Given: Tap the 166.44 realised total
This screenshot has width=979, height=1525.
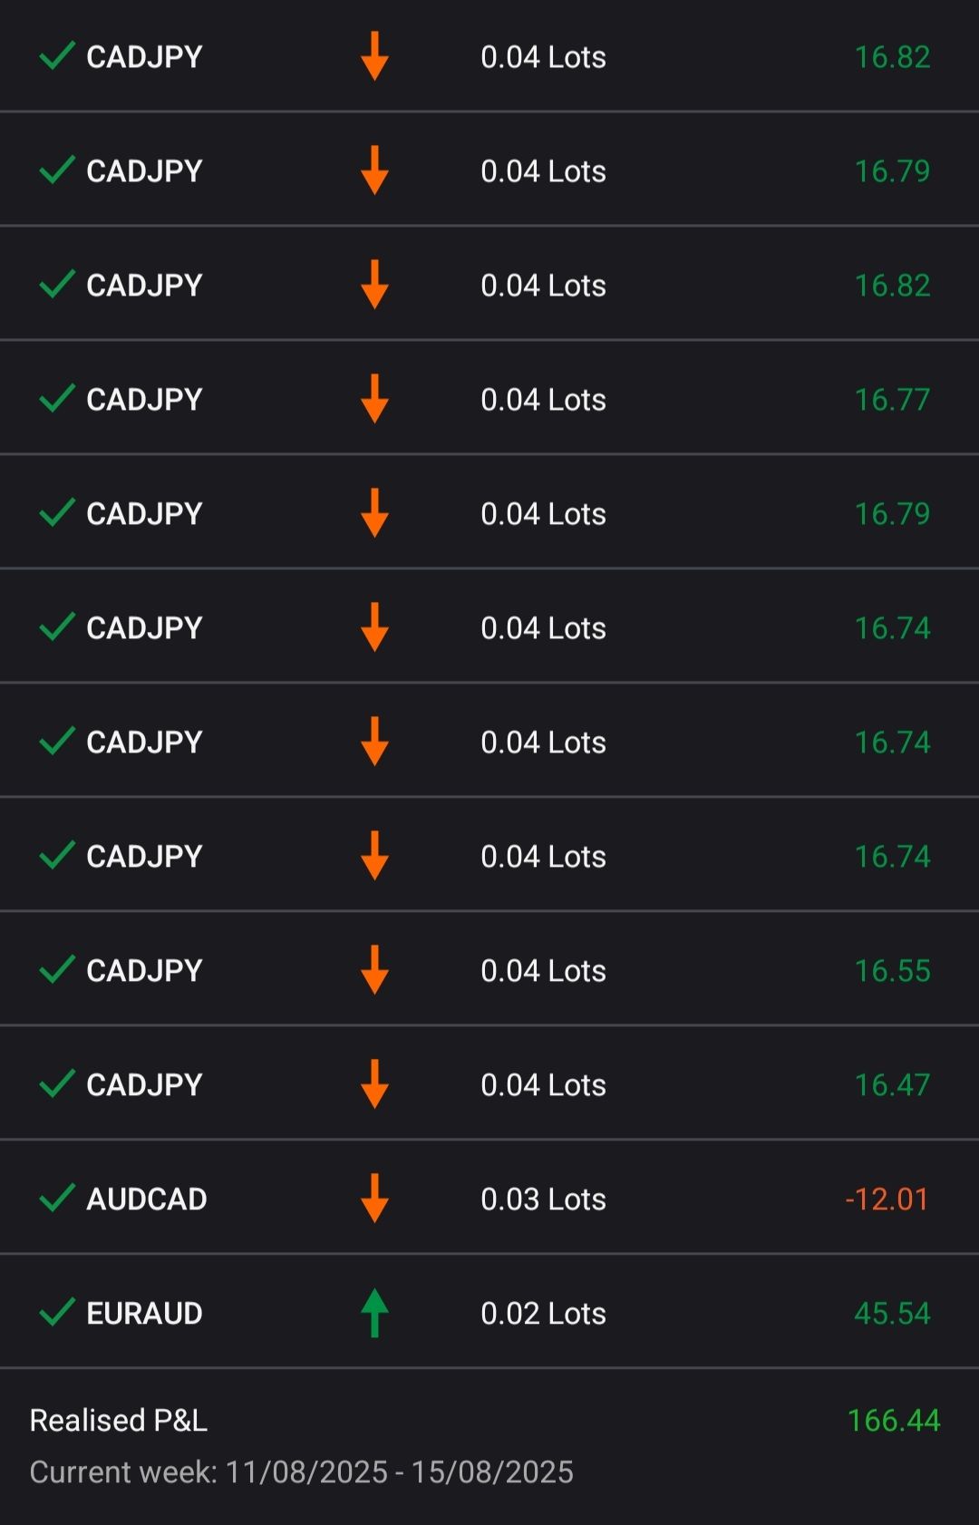Looking at the screenshot, I should tap(894, 1420).
